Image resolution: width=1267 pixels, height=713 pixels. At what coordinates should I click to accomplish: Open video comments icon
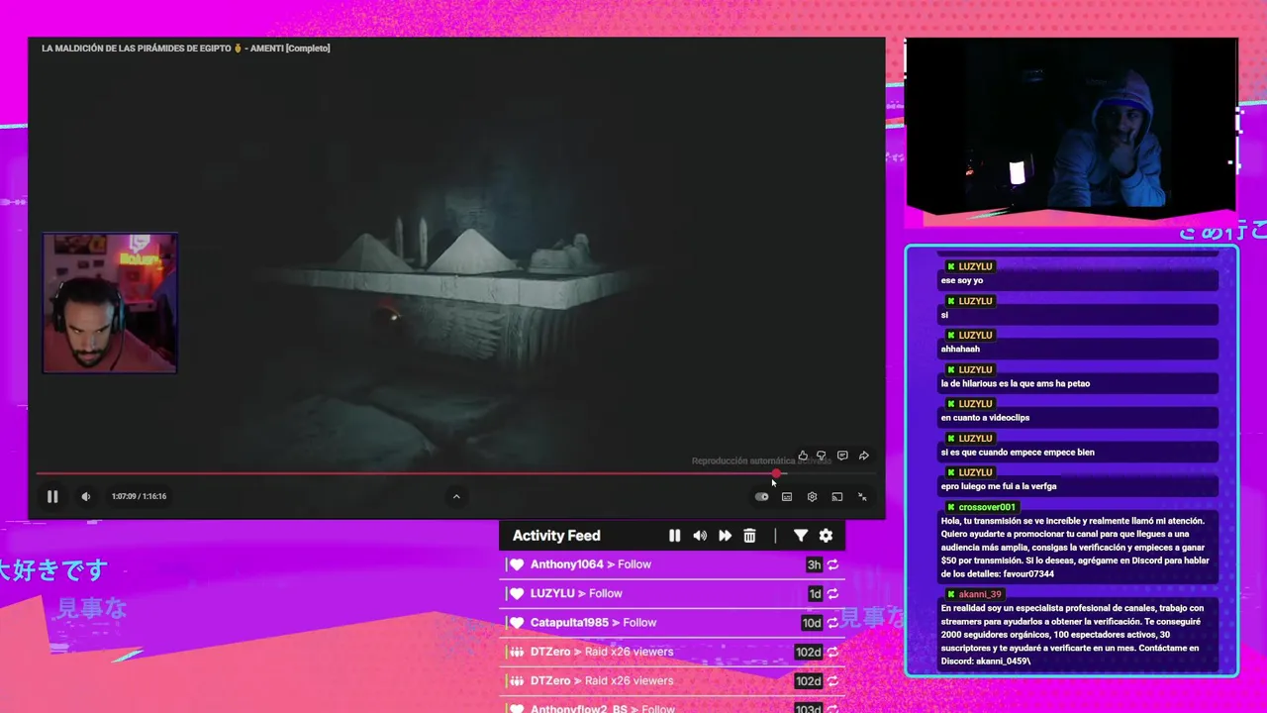click(x=842, y=456)
